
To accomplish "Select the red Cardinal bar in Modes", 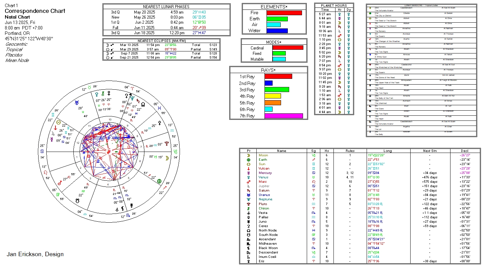I will click(x=287, y=48).
